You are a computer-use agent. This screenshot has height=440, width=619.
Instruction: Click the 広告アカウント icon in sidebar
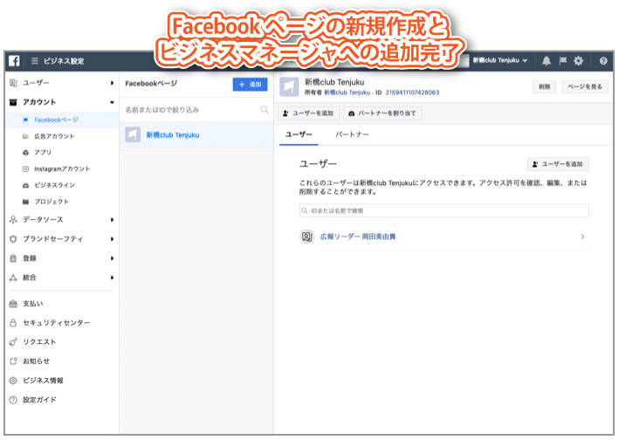point(25,136)
